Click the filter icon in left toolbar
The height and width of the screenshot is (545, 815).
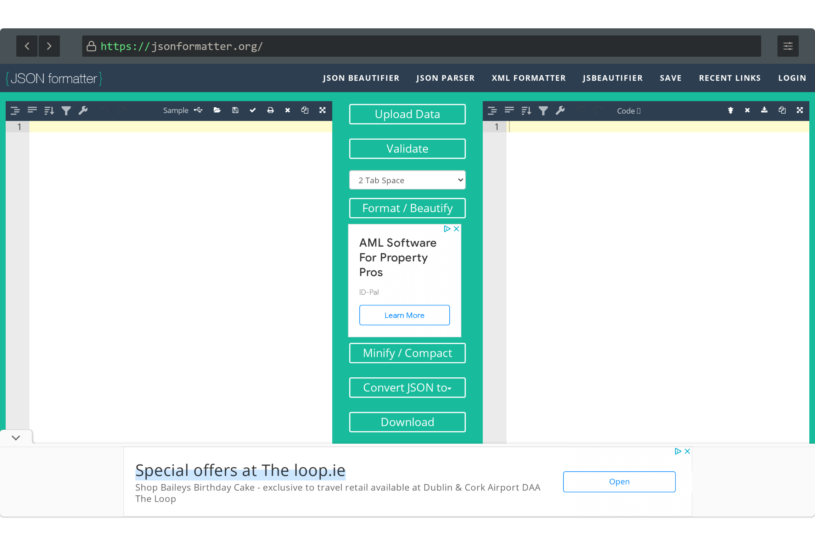(66, 110)
